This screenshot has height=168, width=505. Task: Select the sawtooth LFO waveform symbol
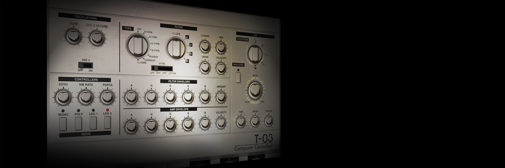[263, 64]
